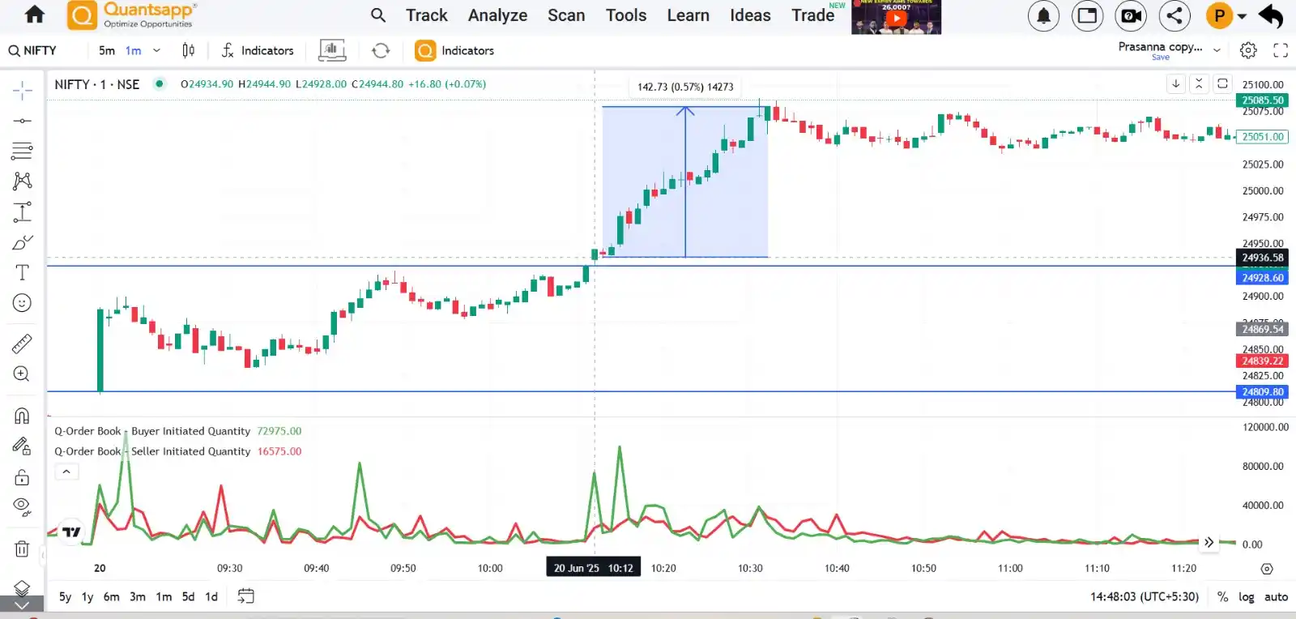Open the candlestick chart style icon
1296x619 pixels.
(188, 50)
